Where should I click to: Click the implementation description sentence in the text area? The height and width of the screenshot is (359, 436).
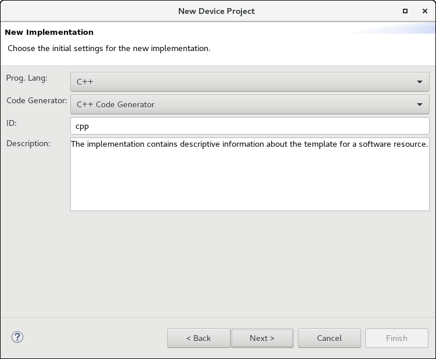point(249,144)
